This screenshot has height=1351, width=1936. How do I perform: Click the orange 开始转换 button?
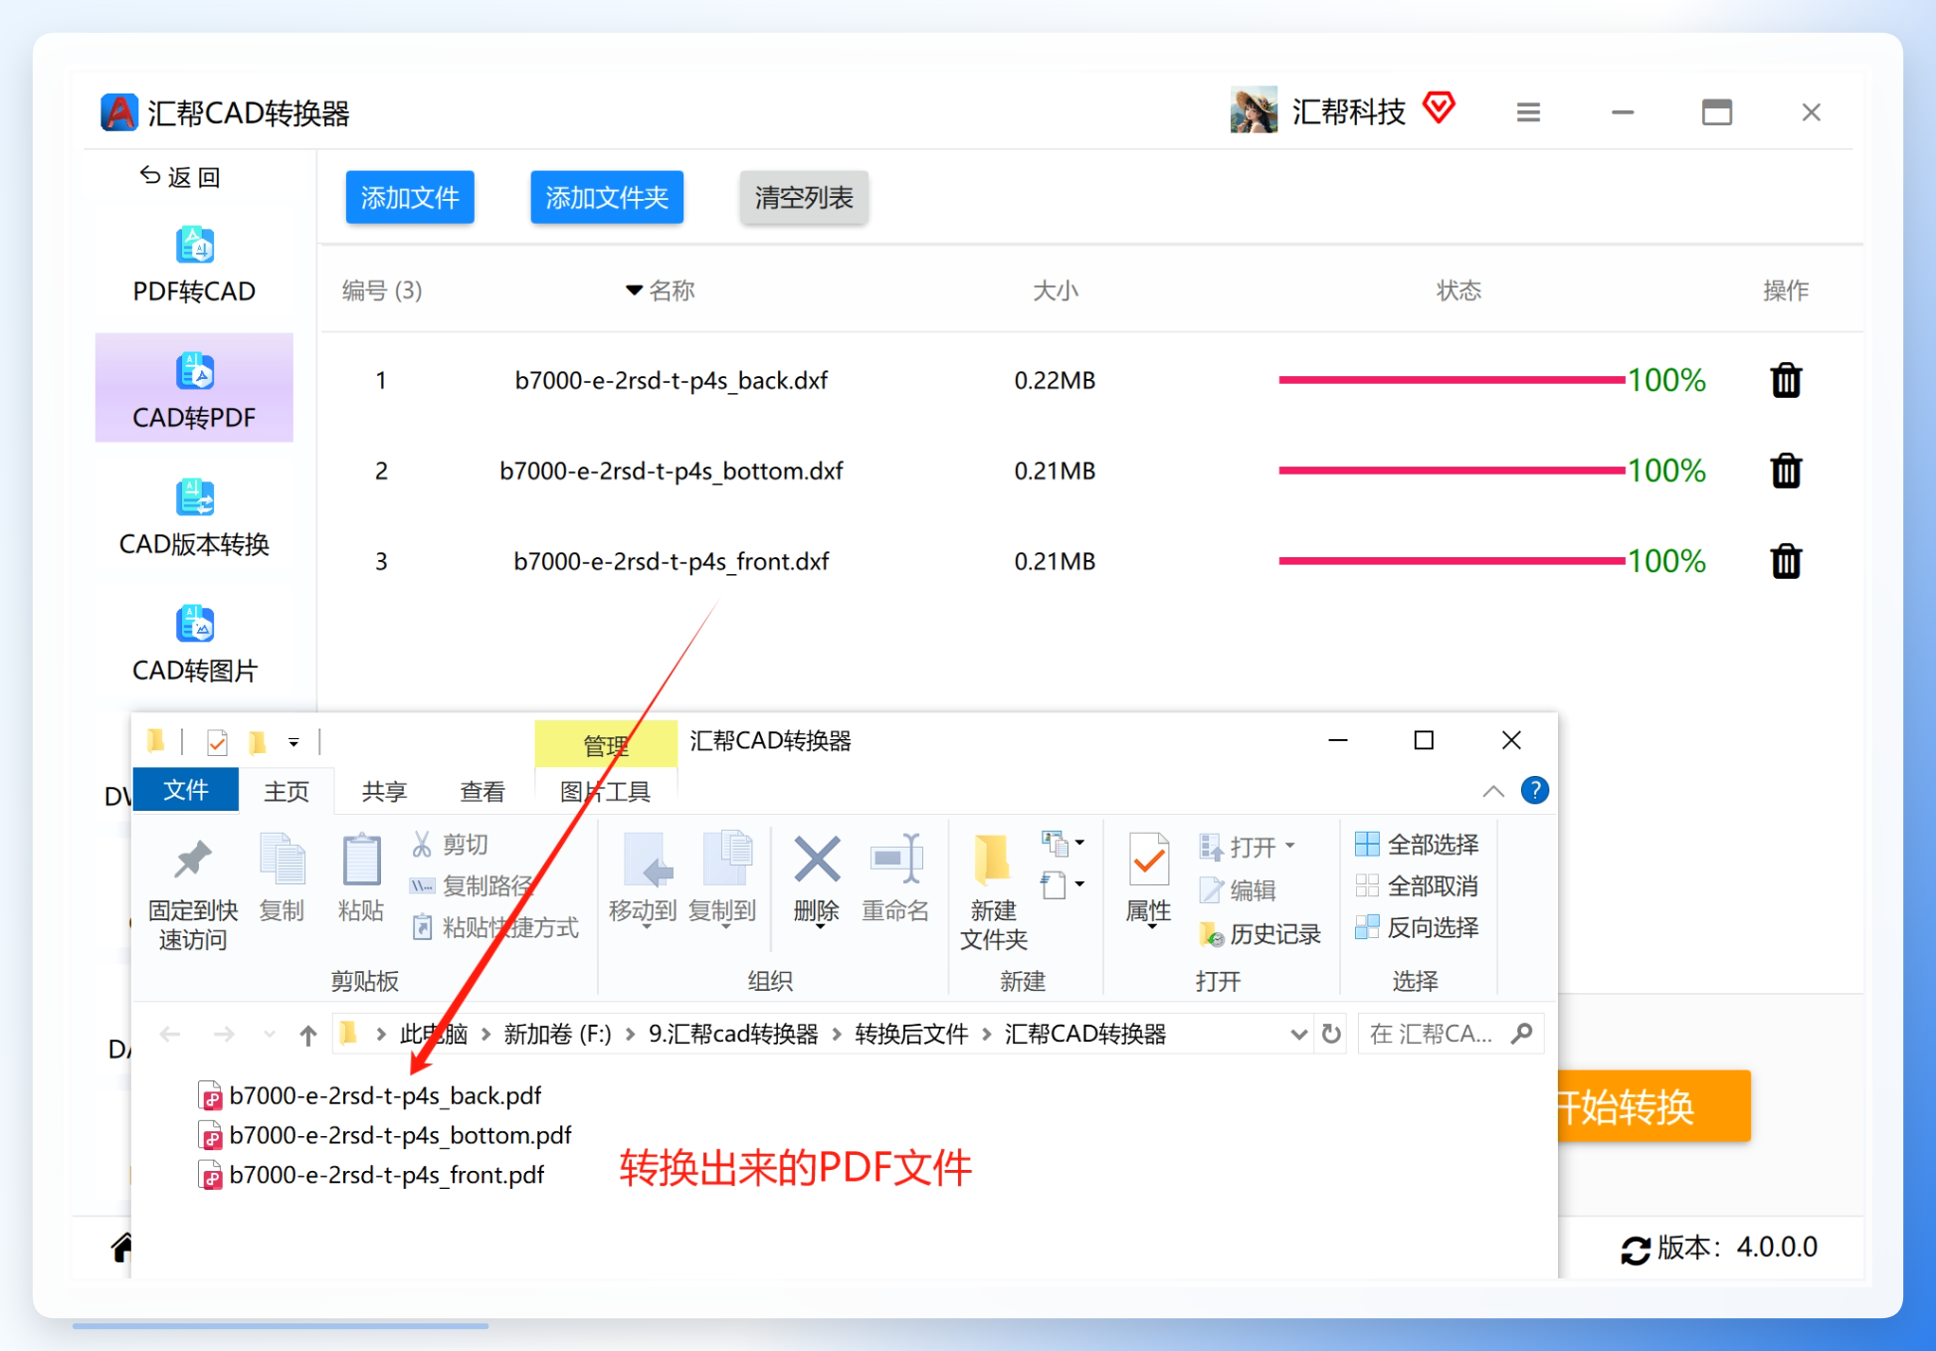tap(1651, 1106)
